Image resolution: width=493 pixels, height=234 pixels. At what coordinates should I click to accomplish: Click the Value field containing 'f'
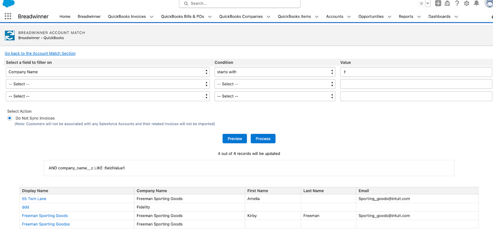click(416, 72)
